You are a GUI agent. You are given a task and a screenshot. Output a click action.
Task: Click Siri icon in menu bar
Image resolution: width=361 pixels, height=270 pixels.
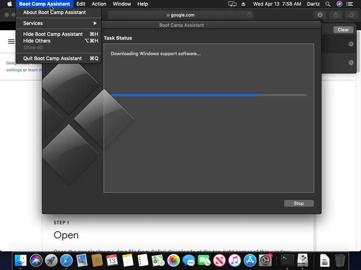339,4
